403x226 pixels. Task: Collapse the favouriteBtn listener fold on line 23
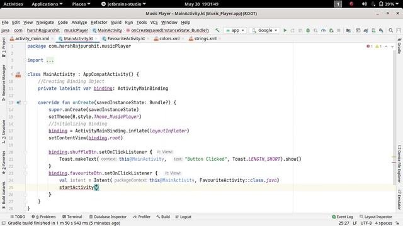coord(25,173)
